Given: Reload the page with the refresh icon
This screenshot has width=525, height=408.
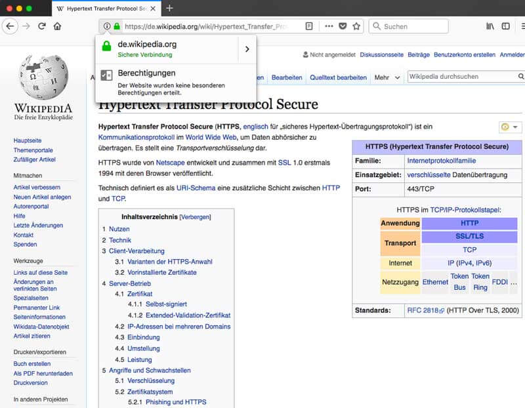Looking at the screenshot, I should click(x=42, y=26).
